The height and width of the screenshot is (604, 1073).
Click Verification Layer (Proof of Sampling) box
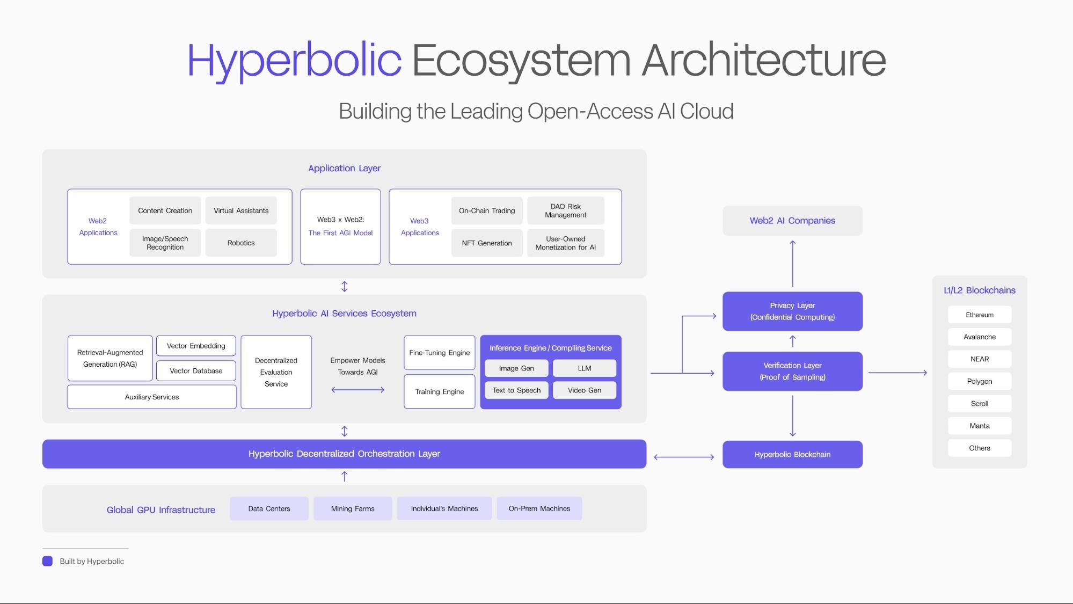792,371
